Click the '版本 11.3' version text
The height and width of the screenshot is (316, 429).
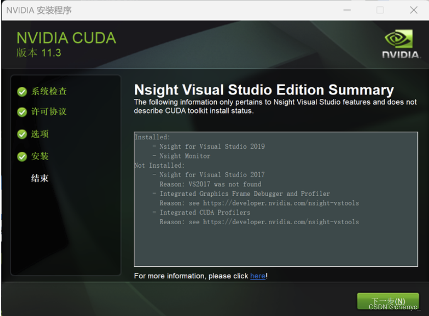click(39, 53)
